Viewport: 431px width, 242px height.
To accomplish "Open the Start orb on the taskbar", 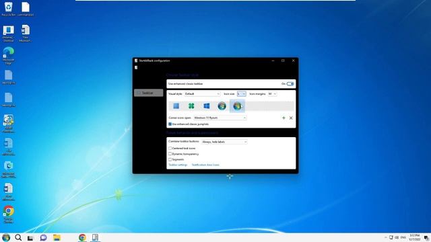I will pyautogui.click(x=6, y=237).
